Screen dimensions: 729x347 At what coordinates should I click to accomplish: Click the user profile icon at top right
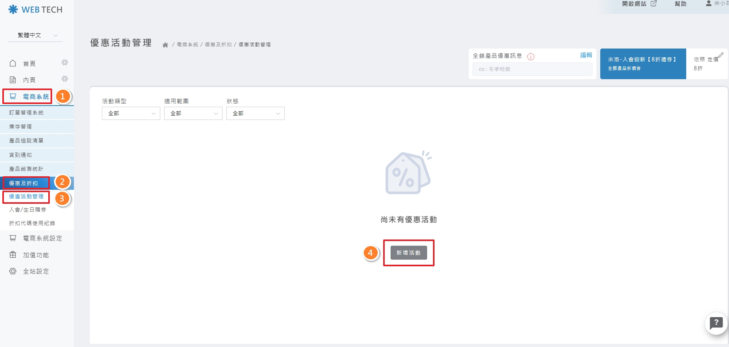709,3
